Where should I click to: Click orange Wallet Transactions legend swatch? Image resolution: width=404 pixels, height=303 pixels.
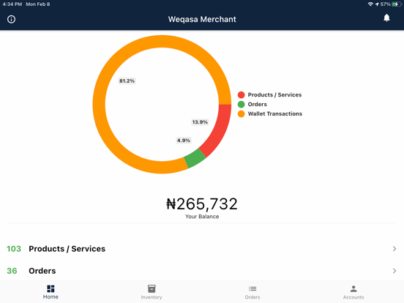242,114
